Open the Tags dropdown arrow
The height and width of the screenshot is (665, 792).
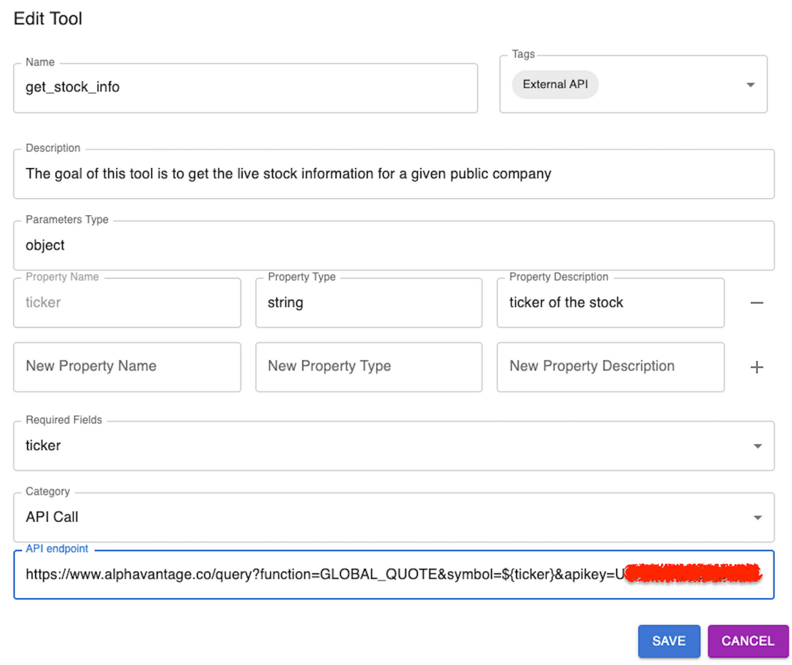[x=750, y=85]
